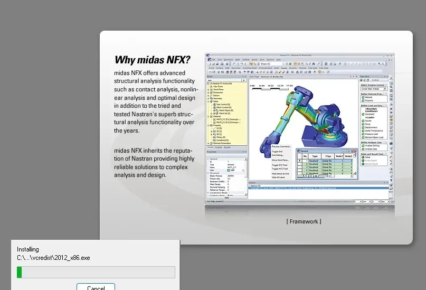The image size is (426, 290).
Task: Select Toggle Grid in context menu
Action: (x=277, y=152)
